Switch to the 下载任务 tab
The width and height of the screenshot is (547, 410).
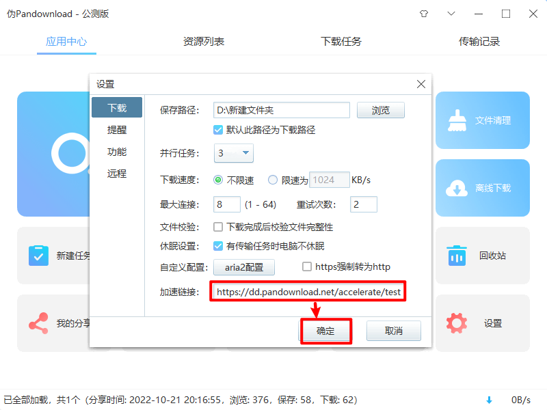pos(341,42)
